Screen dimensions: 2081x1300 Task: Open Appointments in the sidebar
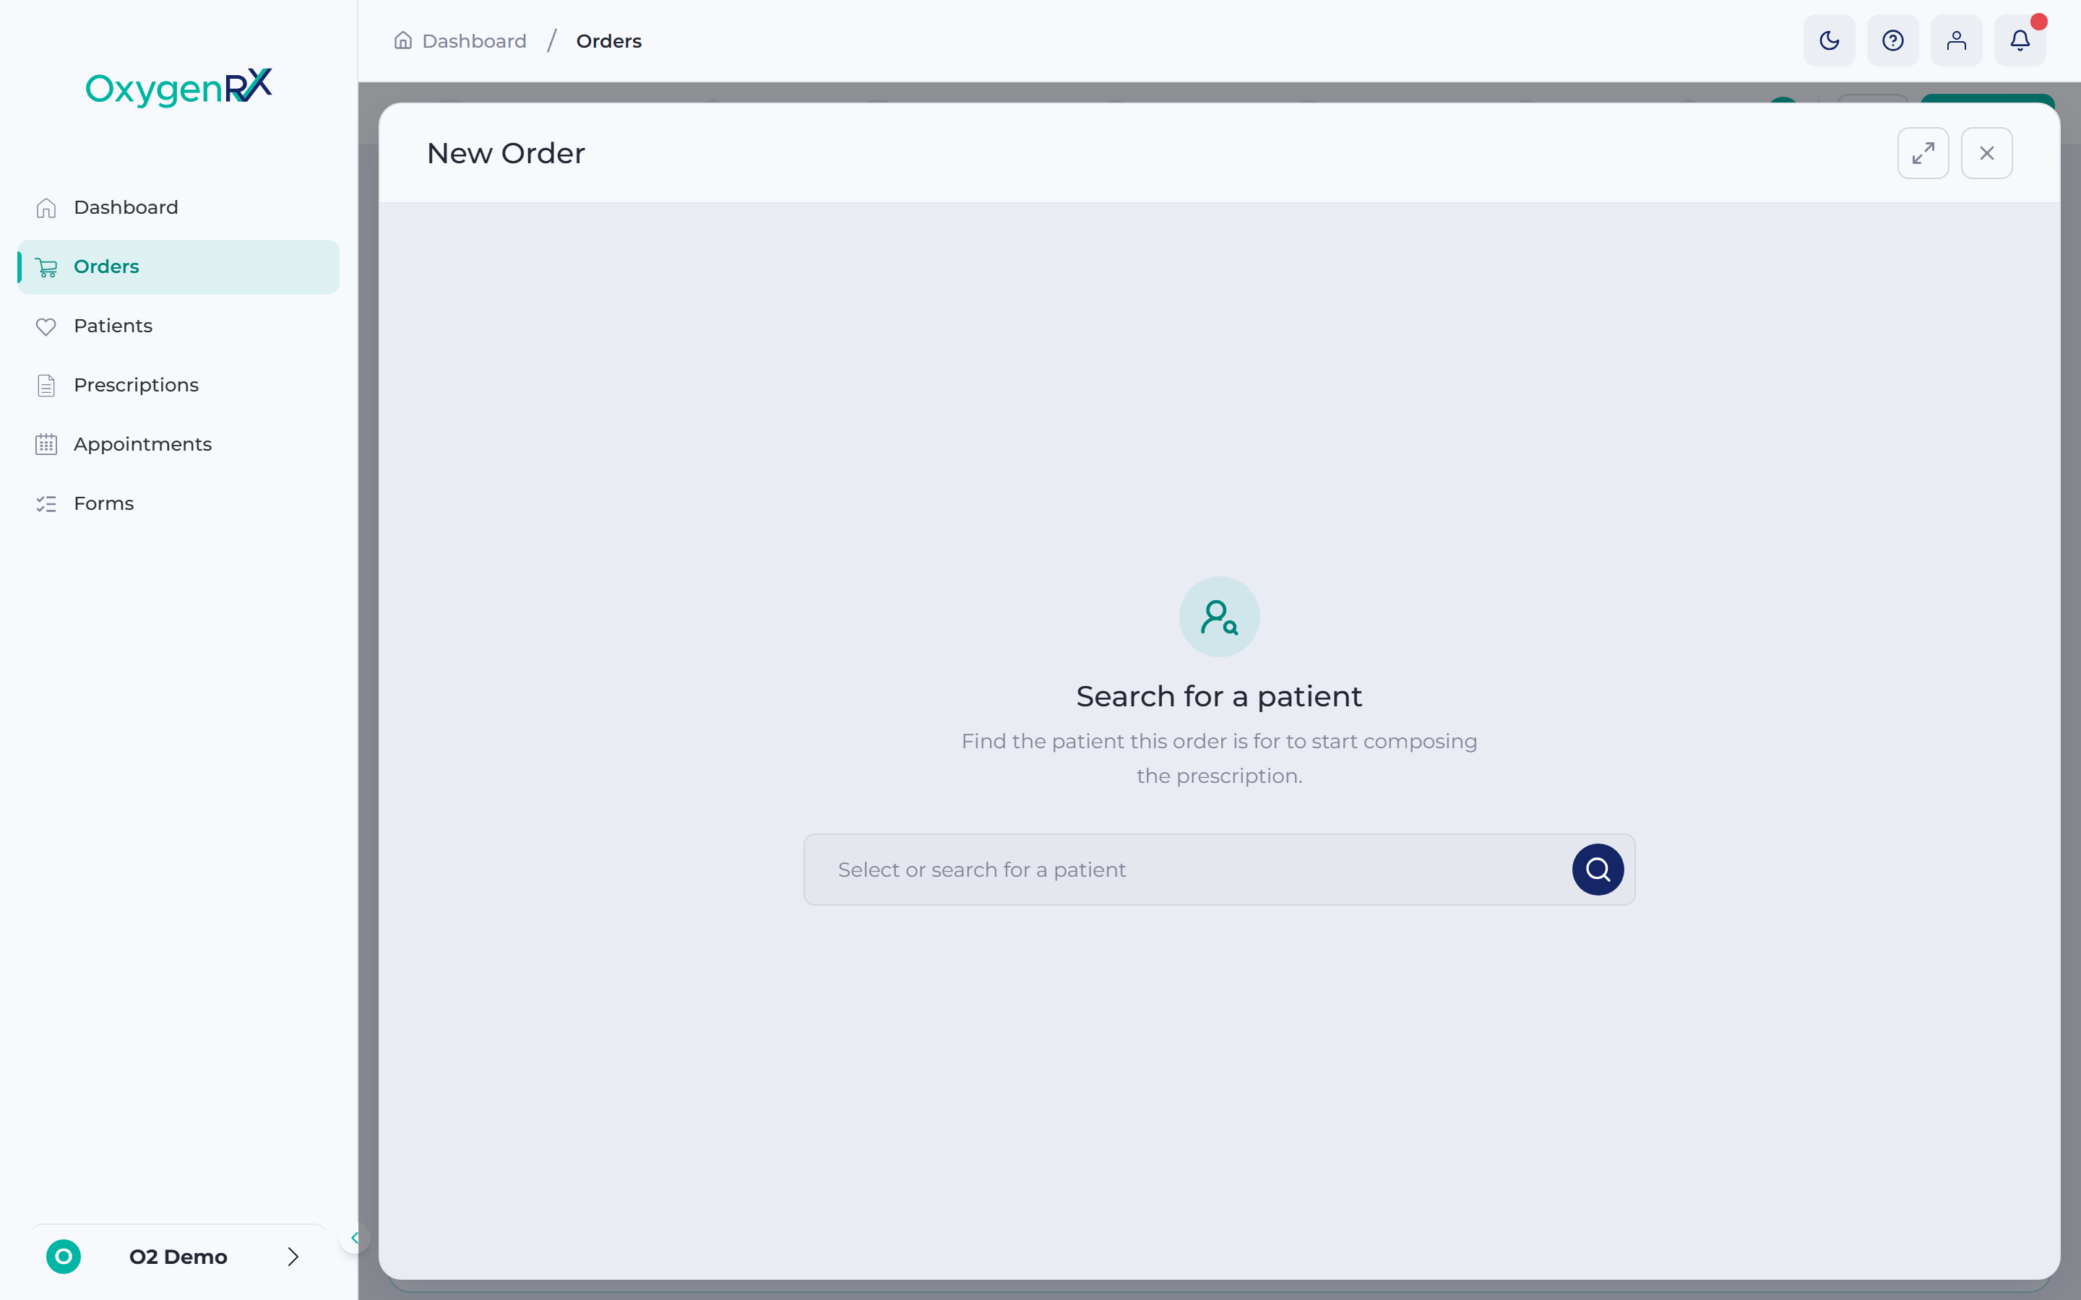[178, 444]
